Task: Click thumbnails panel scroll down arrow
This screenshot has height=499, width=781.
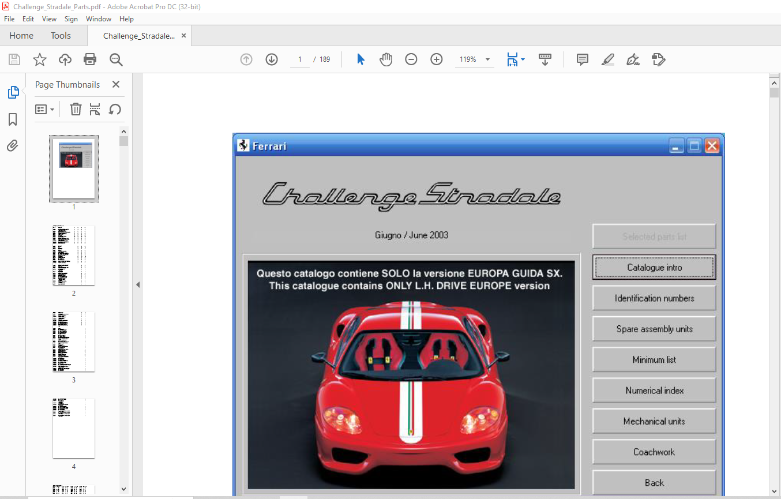Action: coord(123,489)
